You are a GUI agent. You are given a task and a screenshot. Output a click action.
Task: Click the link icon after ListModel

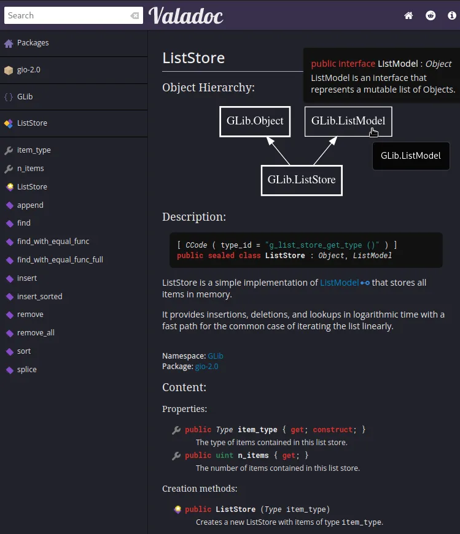tap(365, 283)
